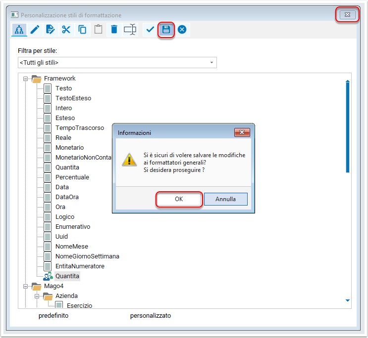Viewport: 368px width, 338px height.
Task: Select the DataOra tree item
Action: click(67, 197)
